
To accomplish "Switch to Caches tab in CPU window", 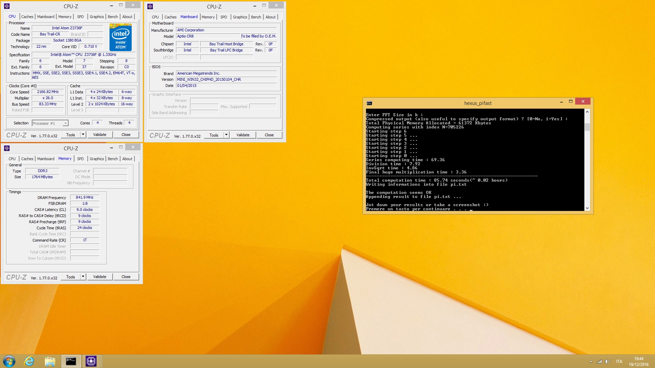I will point(27,17).
